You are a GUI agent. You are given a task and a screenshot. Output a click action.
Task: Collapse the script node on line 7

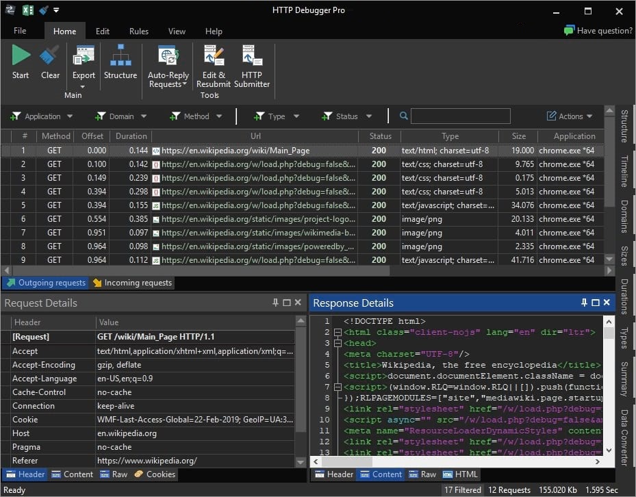coord(338,387)
